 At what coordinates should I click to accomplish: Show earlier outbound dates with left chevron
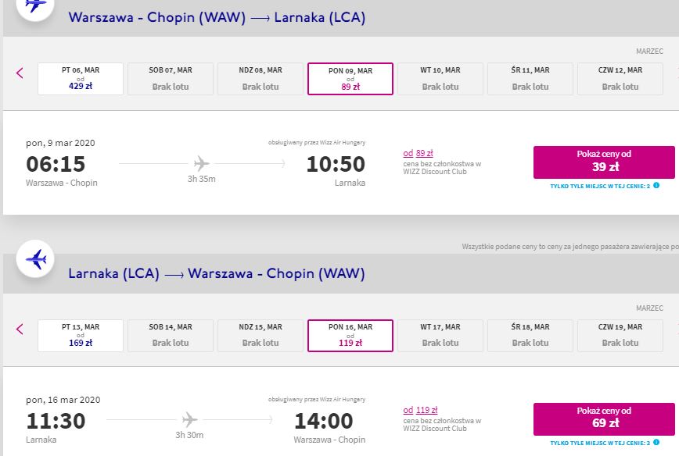(20, 73)
